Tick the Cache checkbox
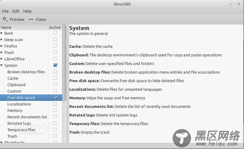 55,78
